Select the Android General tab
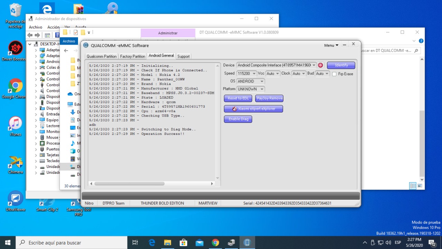Viewport: 442px width, 249px height. click(161, 56)
